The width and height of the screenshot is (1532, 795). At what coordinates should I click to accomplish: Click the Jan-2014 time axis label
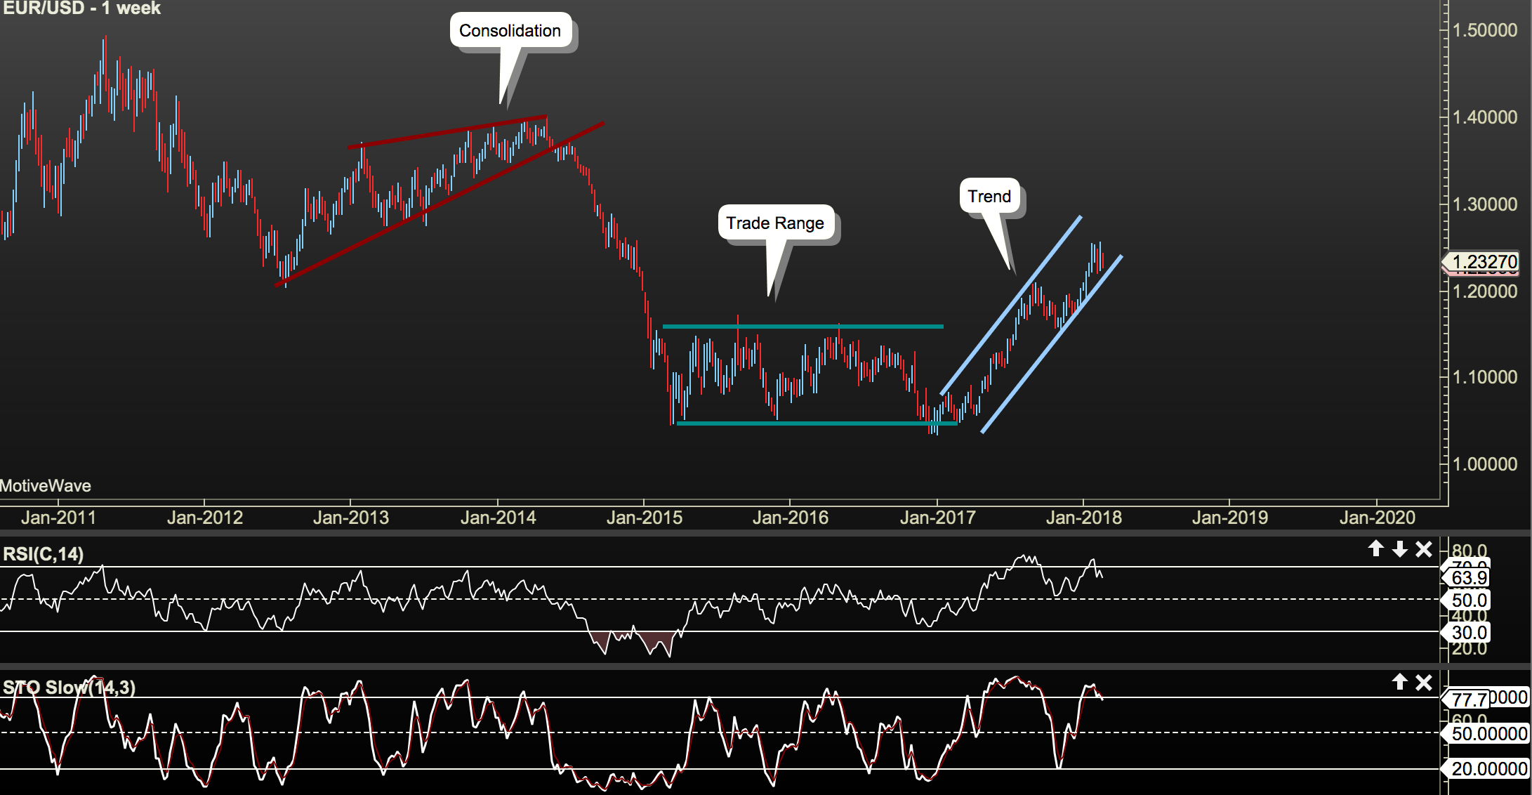pyautogui.click(x=498, y=518)
